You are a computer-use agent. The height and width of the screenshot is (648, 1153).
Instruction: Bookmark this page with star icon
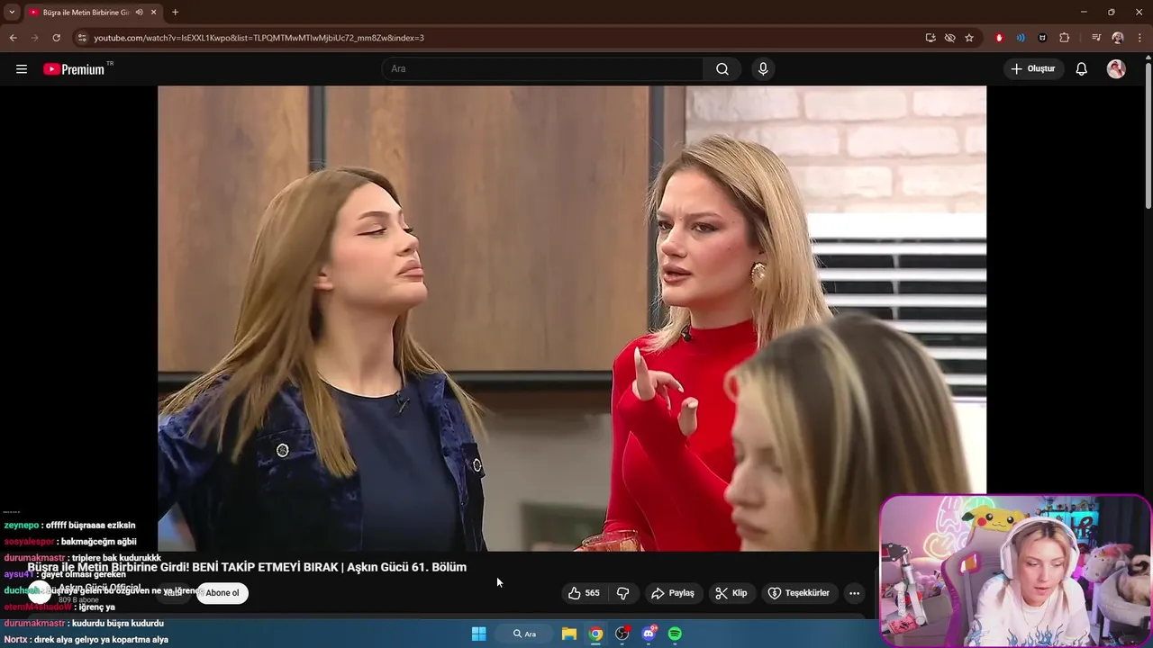coord(969,38)
